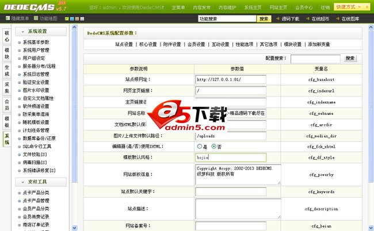
Task: Click the sidebar scroll up arrow
Action: [74, 27]
